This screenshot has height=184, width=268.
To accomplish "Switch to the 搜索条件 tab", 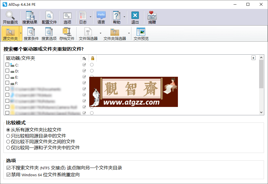I will pos(31,34).
